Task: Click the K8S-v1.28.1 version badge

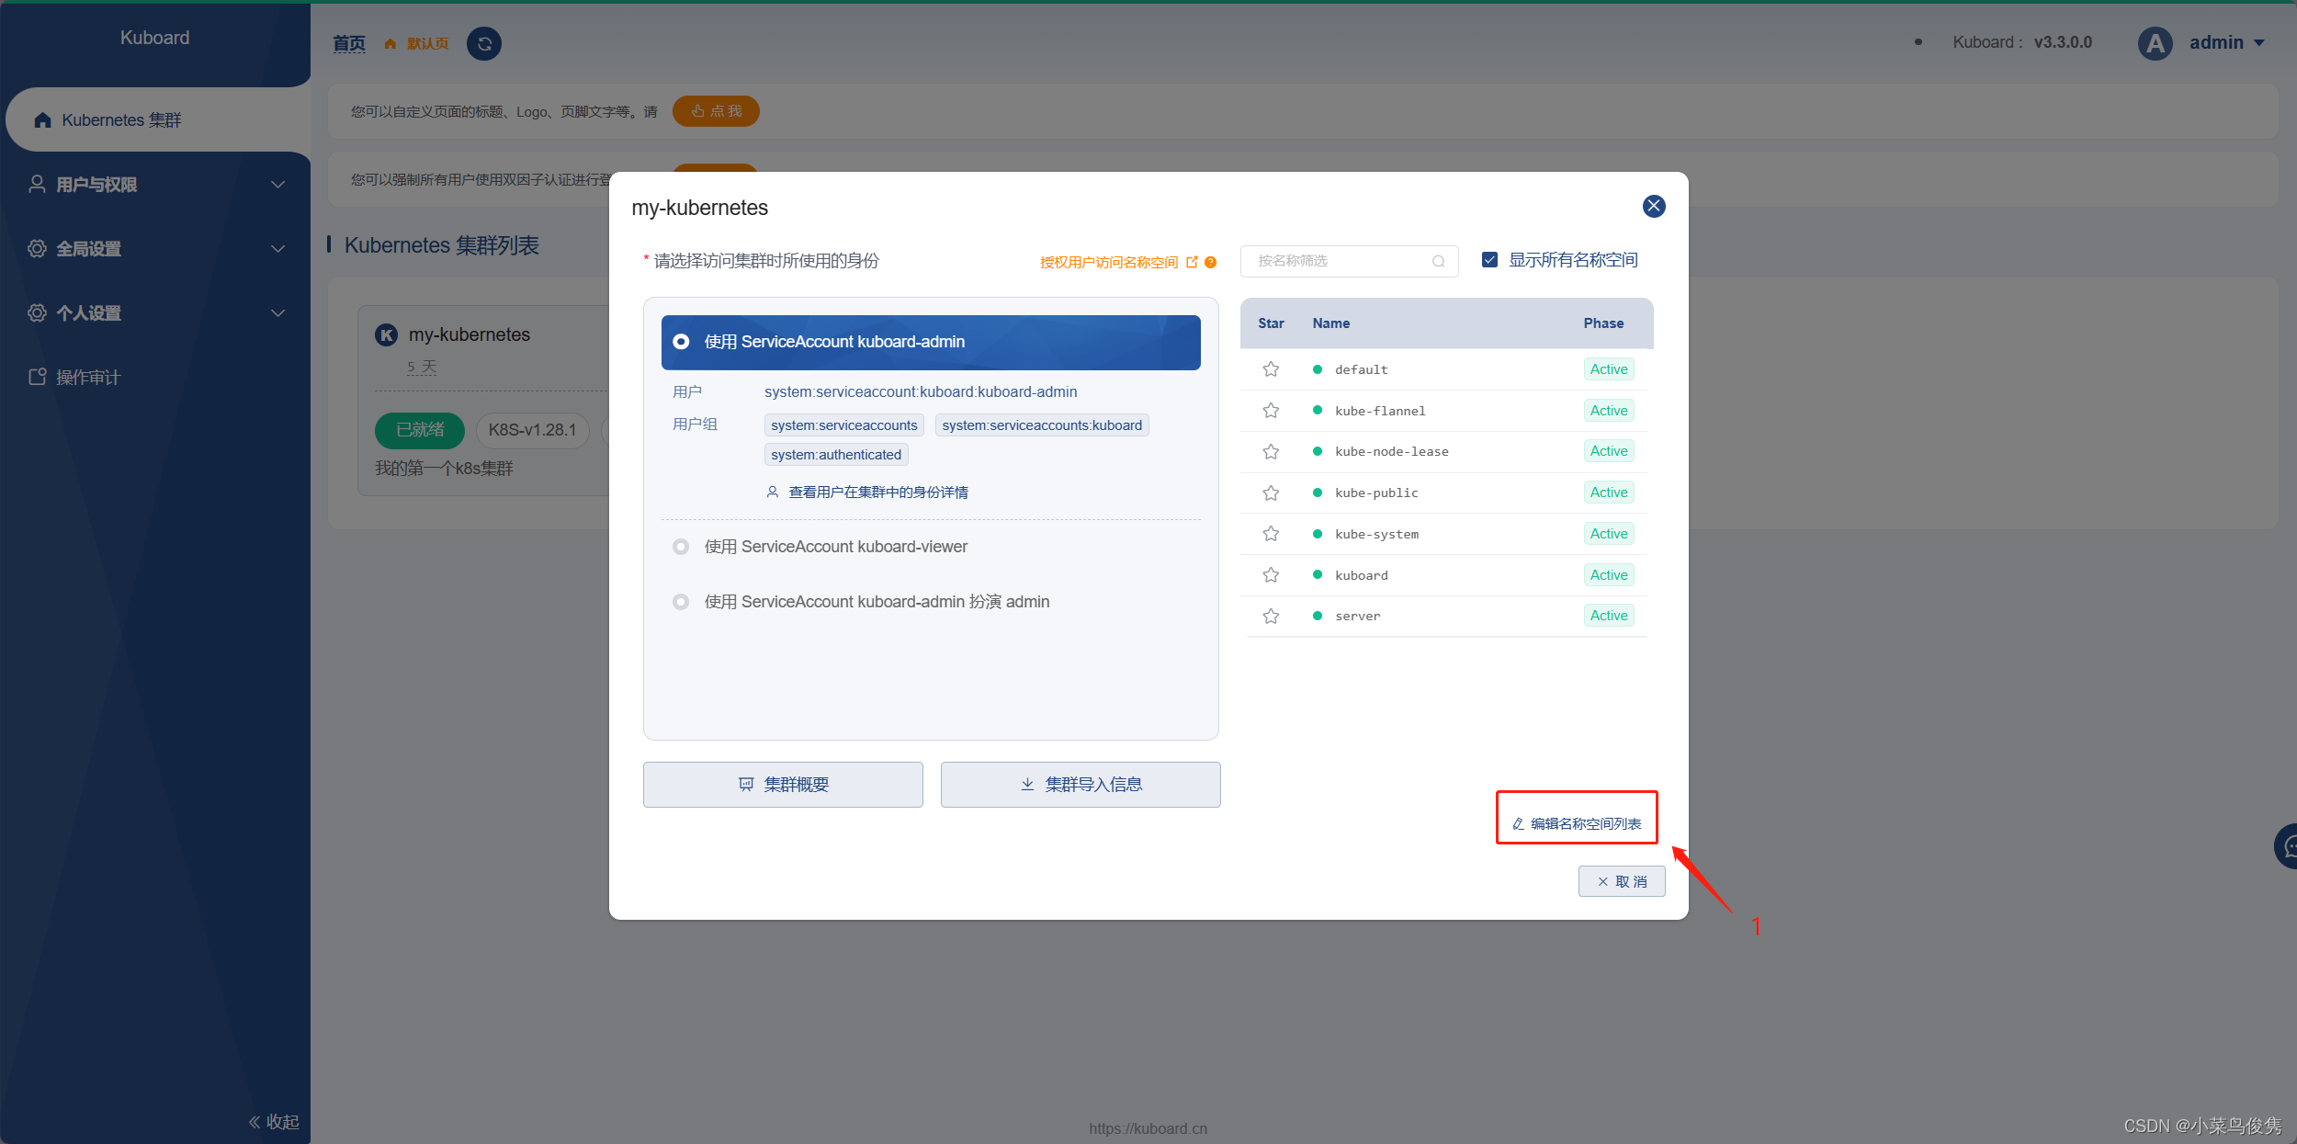Action: click(532, 430)
